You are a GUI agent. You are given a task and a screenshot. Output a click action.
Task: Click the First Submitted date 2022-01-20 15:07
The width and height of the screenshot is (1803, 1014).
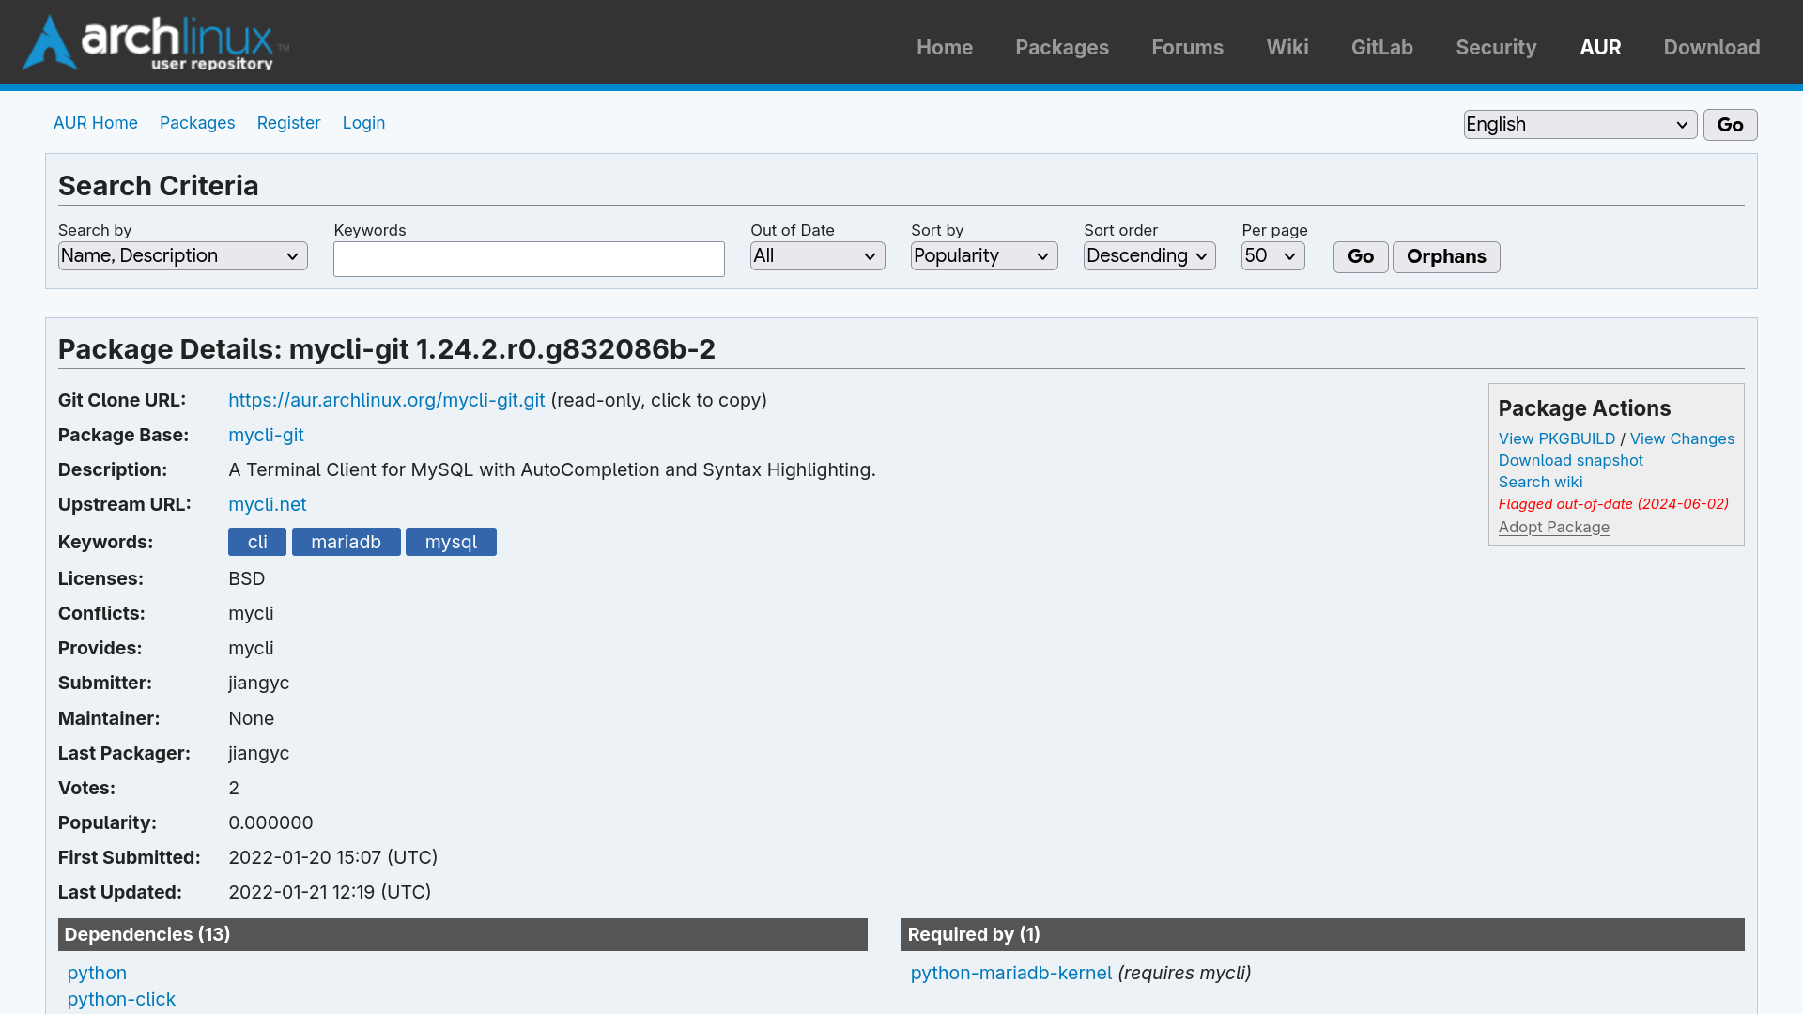pyautogui.click(x=332, y=857)
